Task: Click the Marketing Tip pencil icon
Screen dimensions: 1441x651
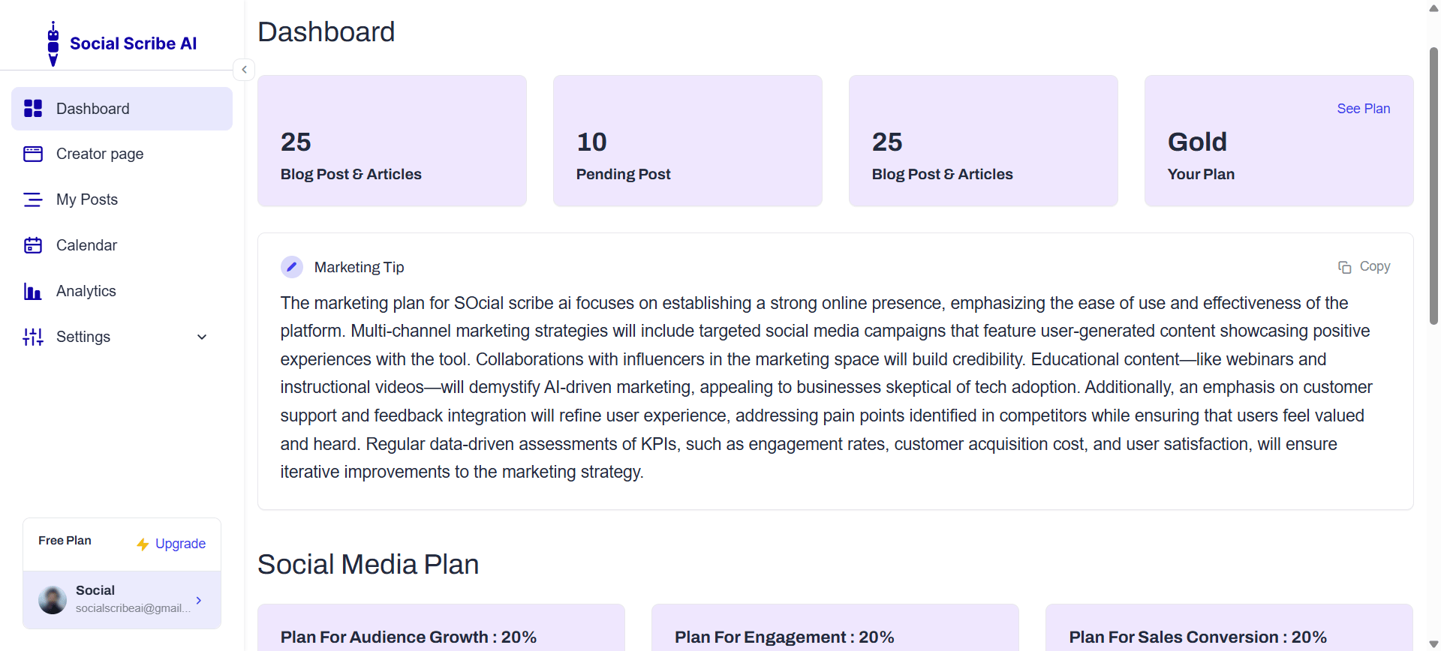Action: [x=292, y=267]
